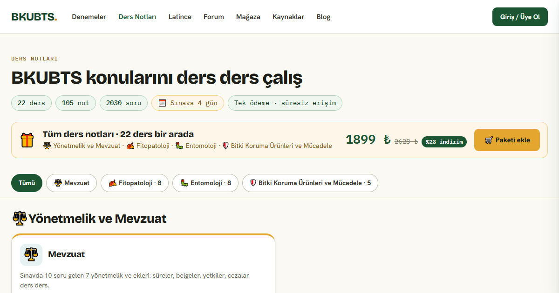Filter lessons by Entomoloji · 8

click(x=205, y=183)
